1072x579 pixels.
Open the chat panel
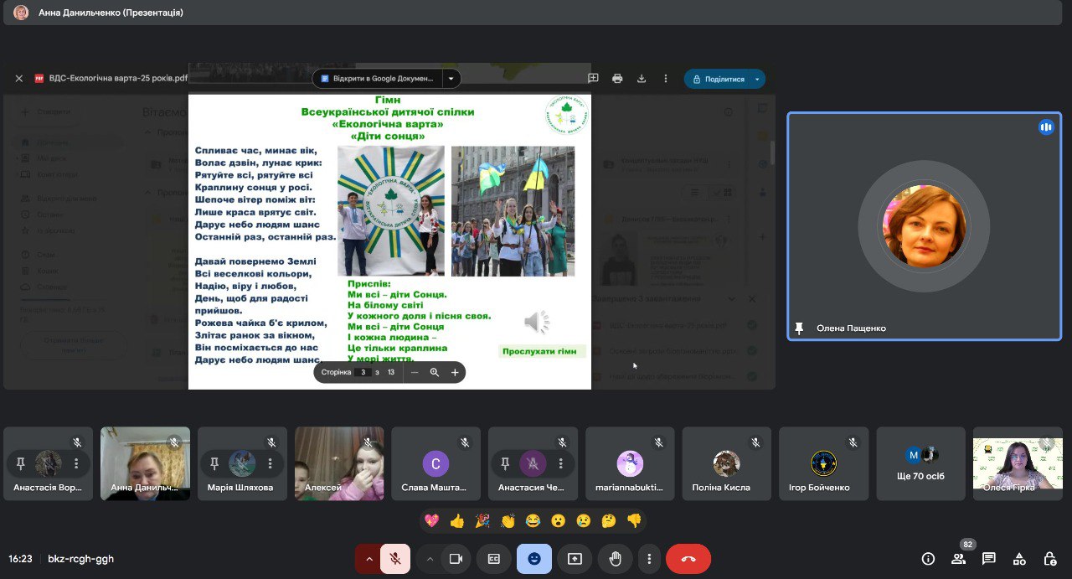click(x=989, y=559)
